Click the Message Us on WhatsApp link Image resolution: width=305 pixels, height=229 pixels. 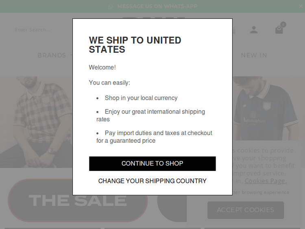point(157,7)
